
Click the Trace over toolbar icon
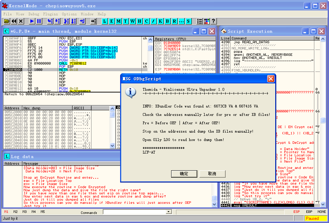73,21
